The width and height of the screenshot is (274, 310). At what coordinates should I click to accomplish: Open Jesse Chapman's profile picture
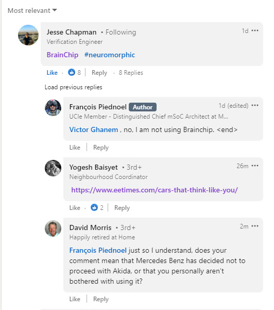(28, 35)
